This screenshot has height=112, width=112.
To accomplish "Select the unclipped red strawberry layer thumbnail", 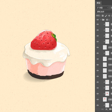I will tap(105, 99).
